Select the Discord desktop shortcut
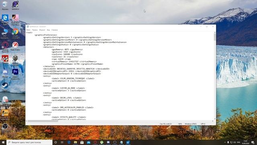This screenshot has height=145, width=257. pos(5,73)
